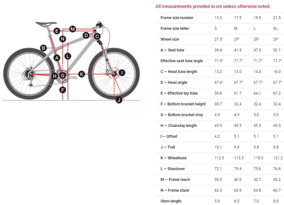Select the M frame reach marker
Viewport: 284px width, 205px height.
pyautogui.click(x=73, y=29)
